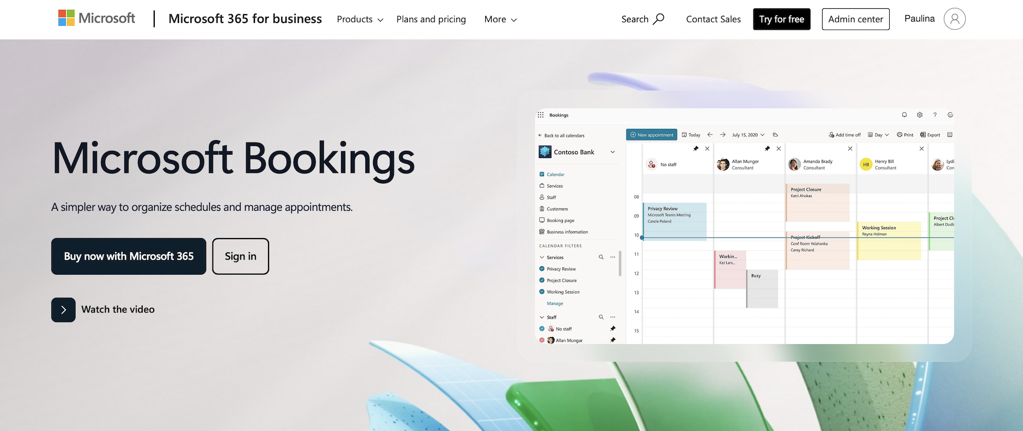Unpin the Allan Munger column

pyautogui.click(x=768, y=149)
